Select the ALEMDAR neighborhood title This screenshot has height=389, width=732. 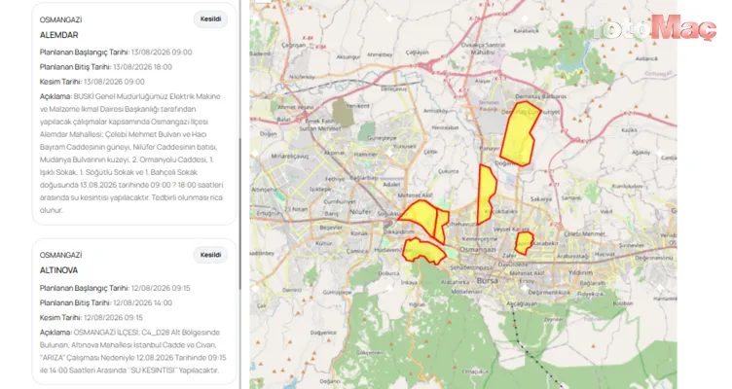tap(58, 35)
